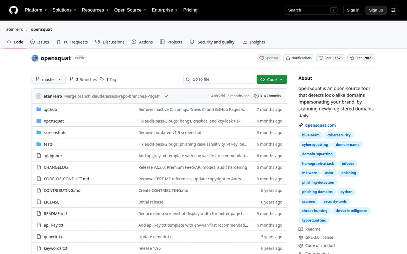Open the green Code dropdown button

point(272,79)
